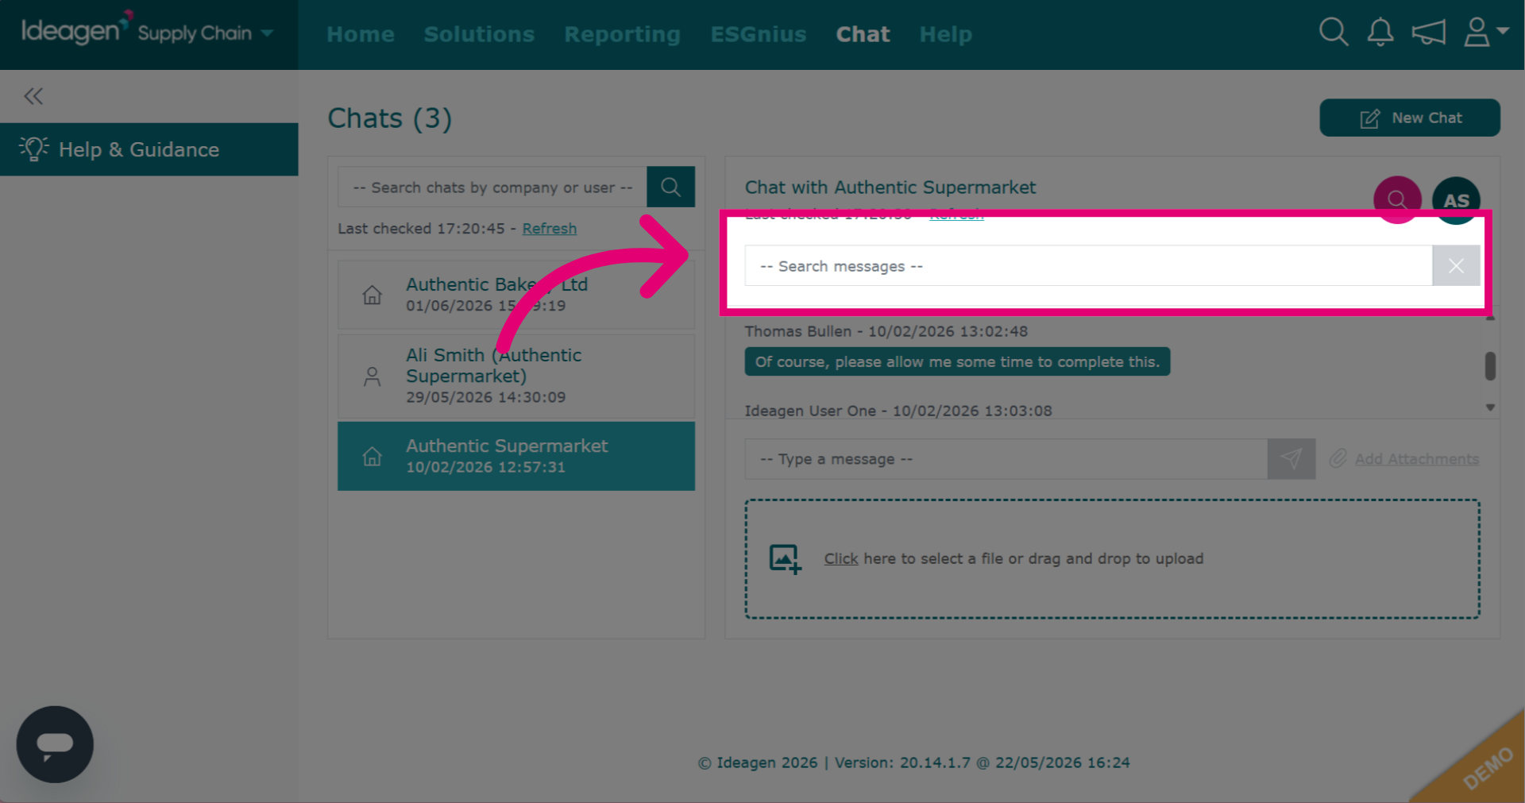Send the message with paper plane icon
The width and height of the screenshot is (1525, 803).
[x=1291, y=459]
